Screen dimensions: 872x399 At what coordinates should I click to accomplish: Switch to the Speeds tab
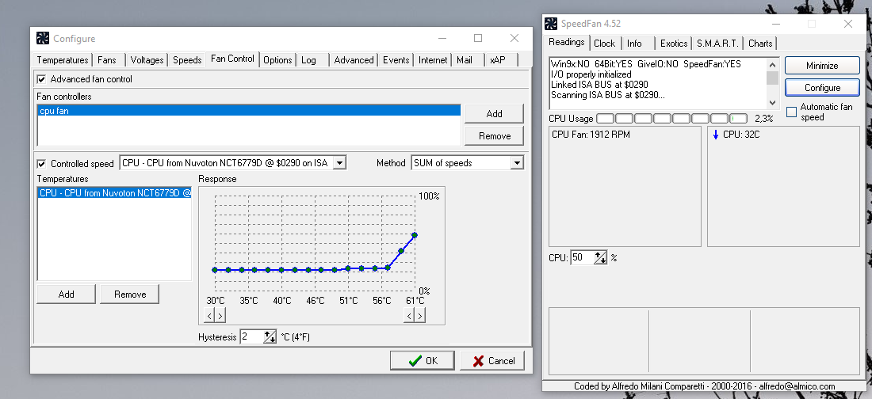pos(187,60)
